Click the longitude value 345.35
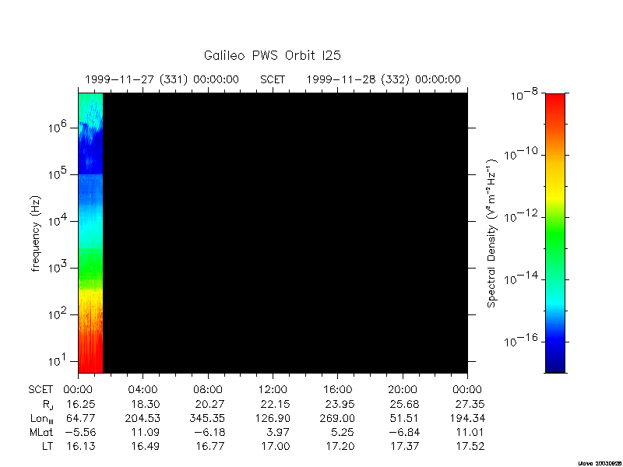 207,418
